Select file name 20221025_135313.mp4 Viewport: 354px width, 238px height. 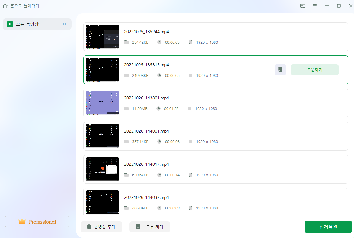point(147,65)
